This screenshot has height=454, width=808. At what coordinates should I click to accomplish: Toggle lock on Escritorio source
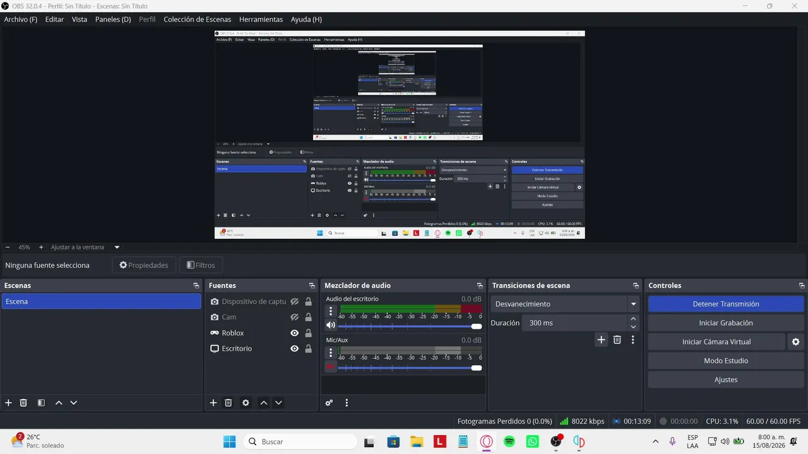point(308,349)
